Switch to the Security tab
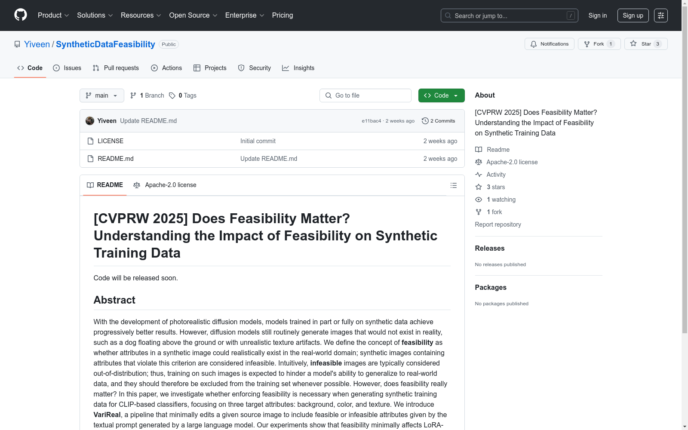The height and width of the screenshot is (430, 688). click(x=255, y=68)
